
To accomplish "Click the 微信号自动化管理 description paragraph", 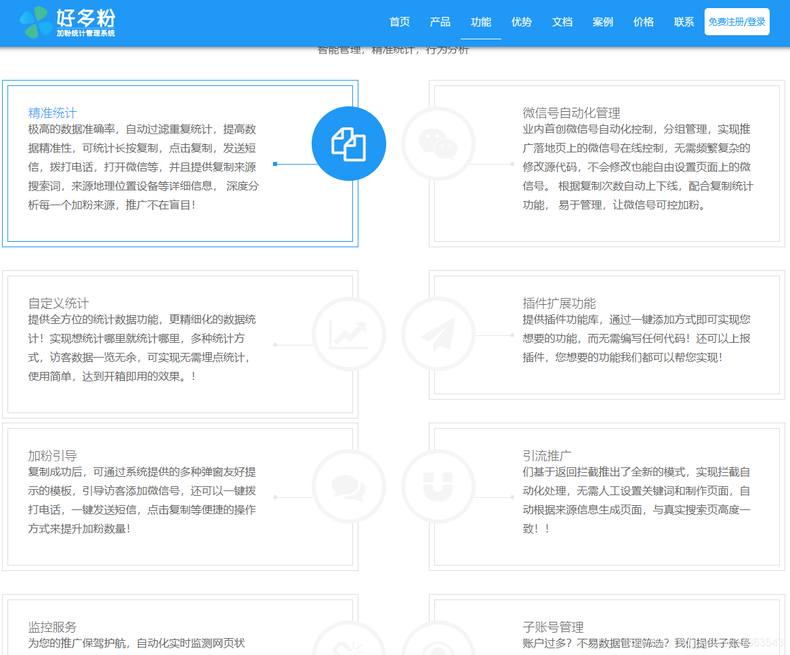I will (638, 167).
